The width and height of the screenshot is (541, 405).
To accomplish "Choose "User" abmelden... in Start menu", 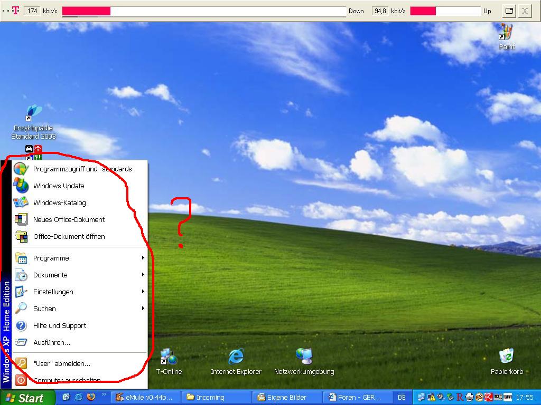I will tap(80, 364).
